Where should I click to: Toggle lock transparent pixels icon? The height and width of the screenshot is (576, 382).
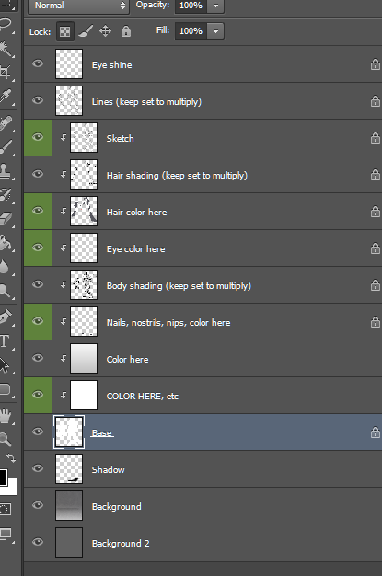coord(65,31)
